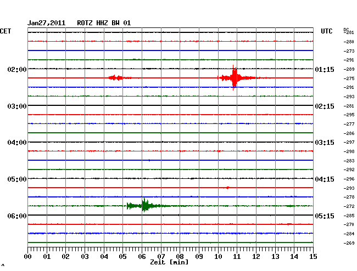Click the "10" minute axis label
The image size is (357, 271).
point(218,257)
